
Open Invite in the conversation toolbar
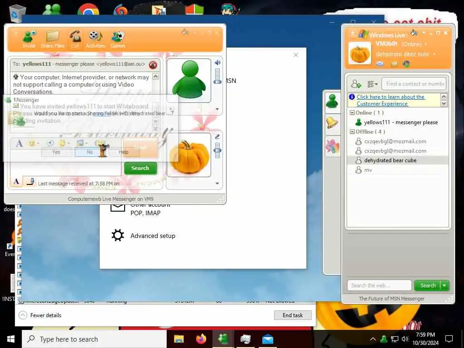click(29, 39)
